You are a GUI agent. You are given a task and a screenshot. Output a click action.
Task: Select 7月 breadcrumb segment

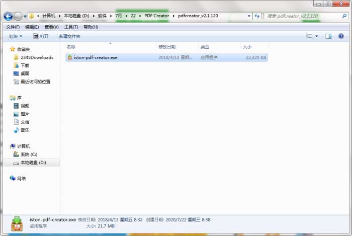119,16
